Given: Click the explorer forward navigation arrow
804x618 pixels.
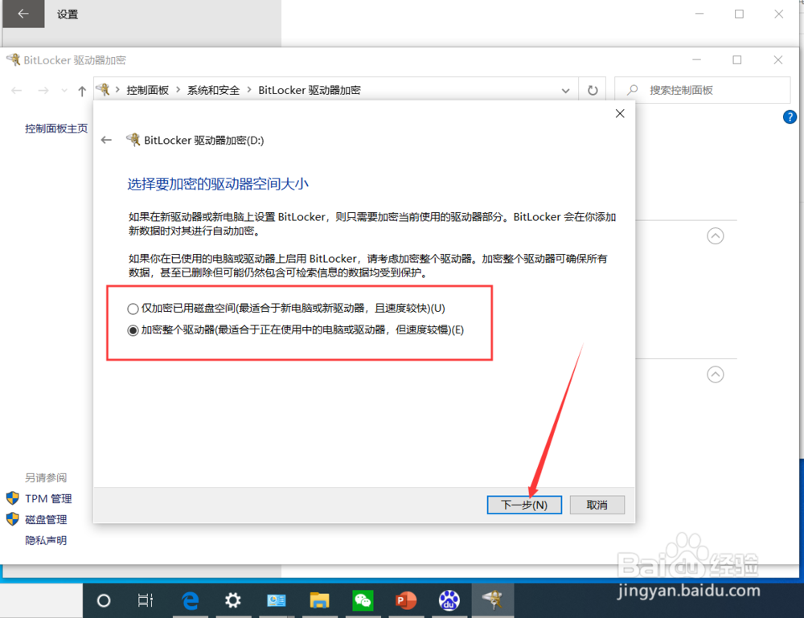Looking at the screenshot, I should coord(43,91).
